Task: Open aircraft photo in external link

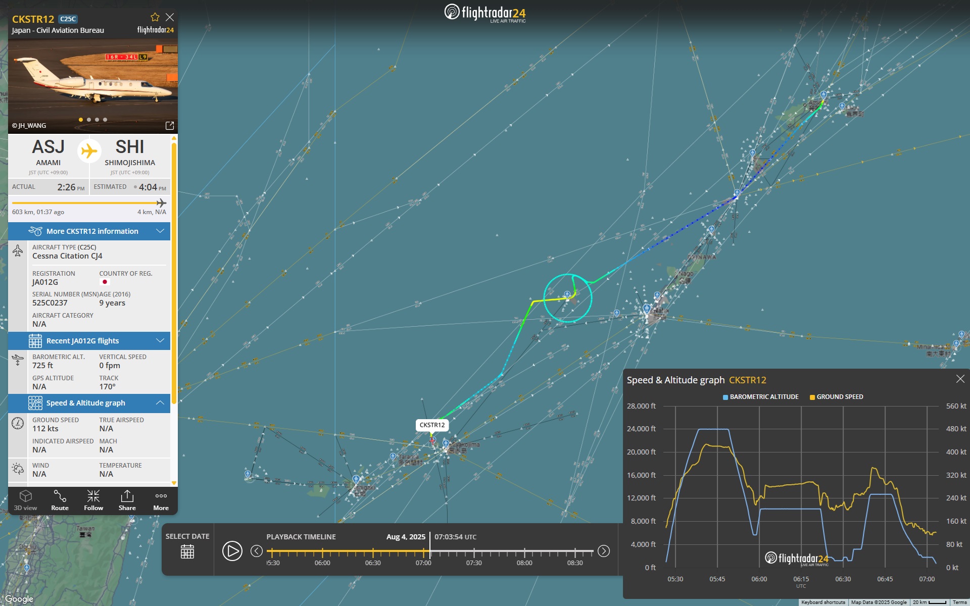Action: click(170, 125)
